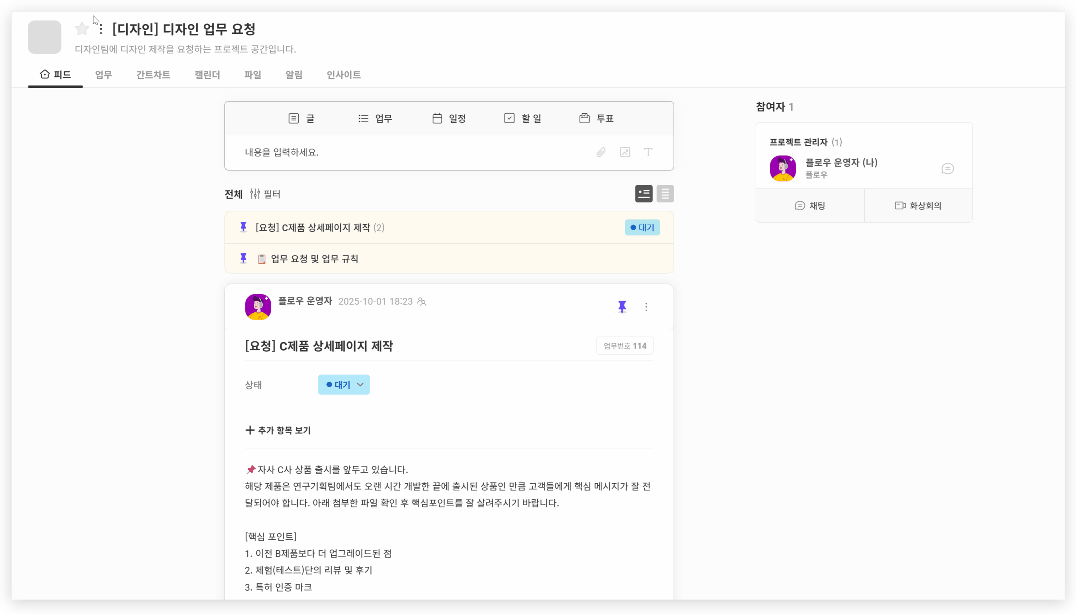The image size is (1076, 614).
Task: Click the gray project color thumbnail
Action: pyautogui.click(x=45, y=37)
